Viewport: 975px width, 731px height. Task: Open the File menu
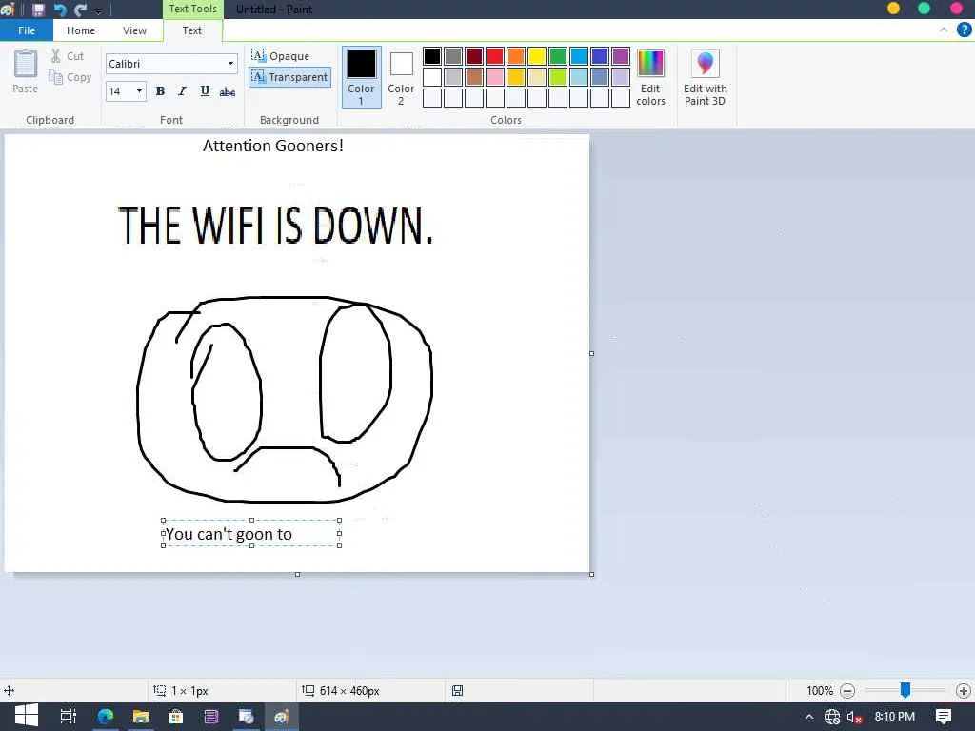point(27,30)
